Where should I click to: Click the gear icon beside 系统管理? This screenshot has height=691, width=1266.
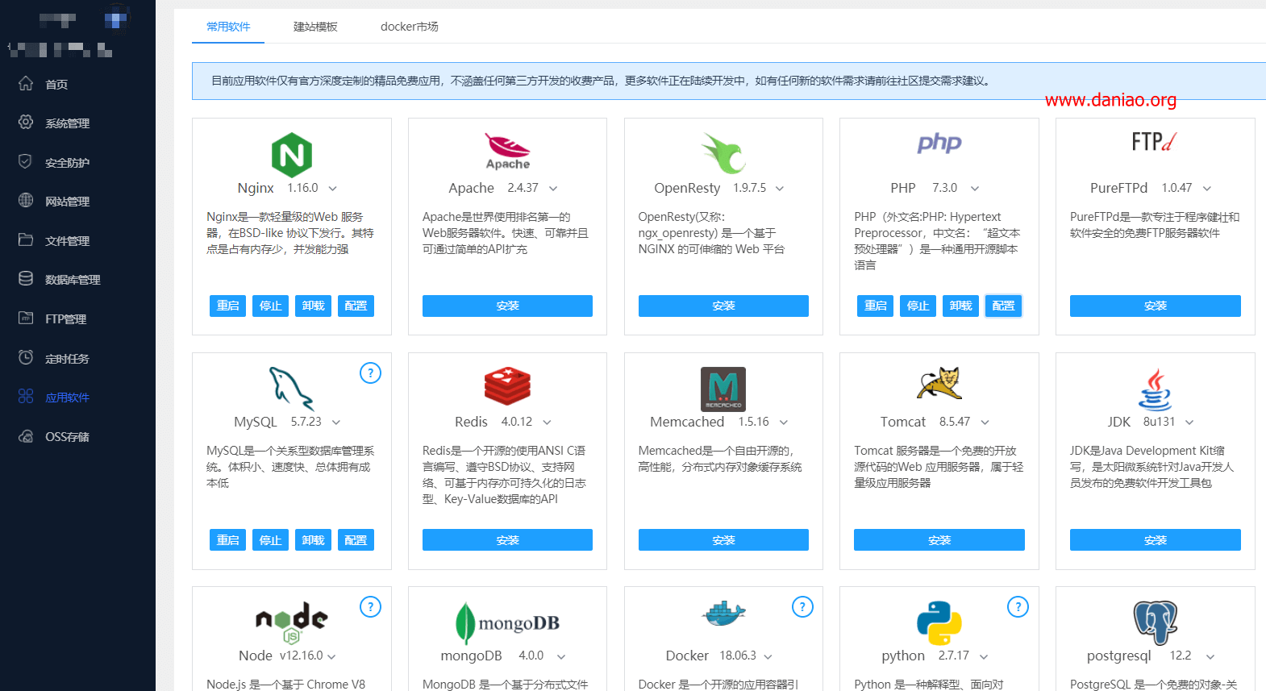pos(26,122)
